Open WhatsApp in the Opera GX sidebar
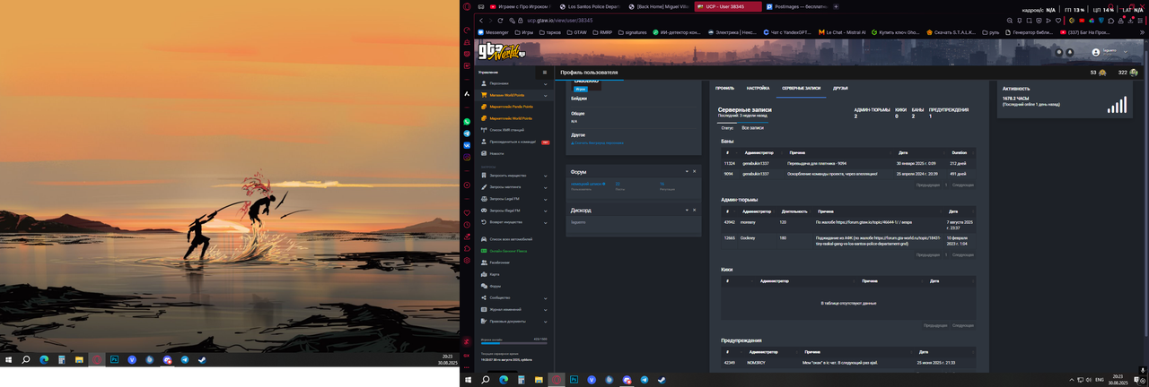Viewport: 1149px width, 387px height. click(x=467, y=122)
